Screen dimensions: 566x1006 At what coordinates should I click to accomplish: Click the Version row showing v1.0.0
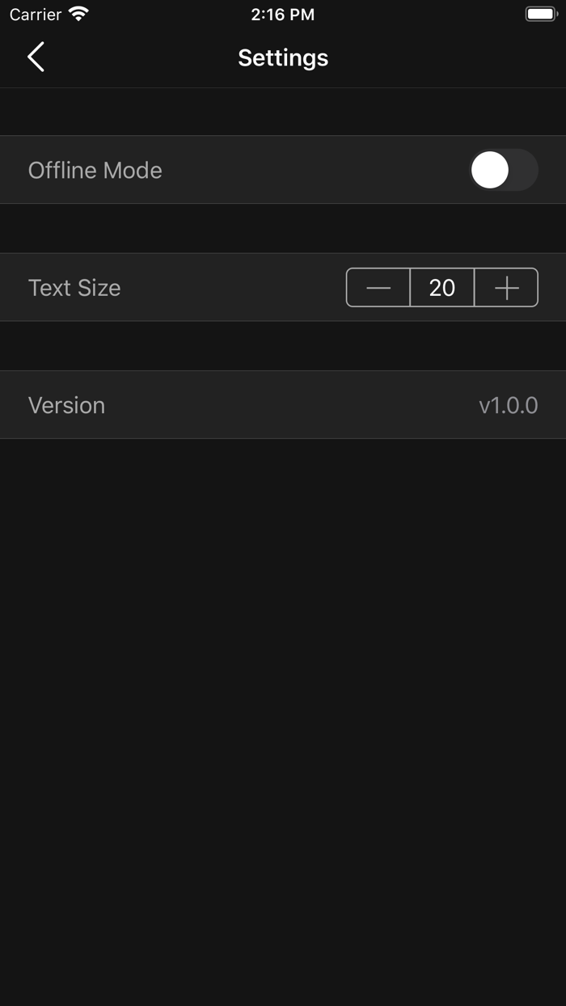tap(283, 404)
